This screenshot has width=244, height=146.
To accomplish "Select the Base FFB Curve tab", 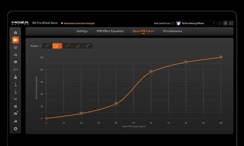I will (x=143, y=31).
